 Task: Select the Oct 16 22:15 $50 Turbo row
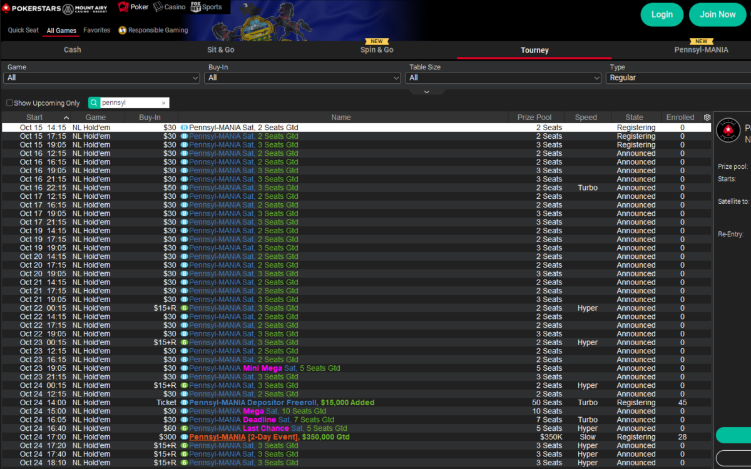(357, 188)
